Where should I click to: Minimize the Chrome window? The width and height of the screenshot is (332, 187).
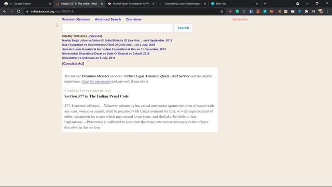pos(307,4)
